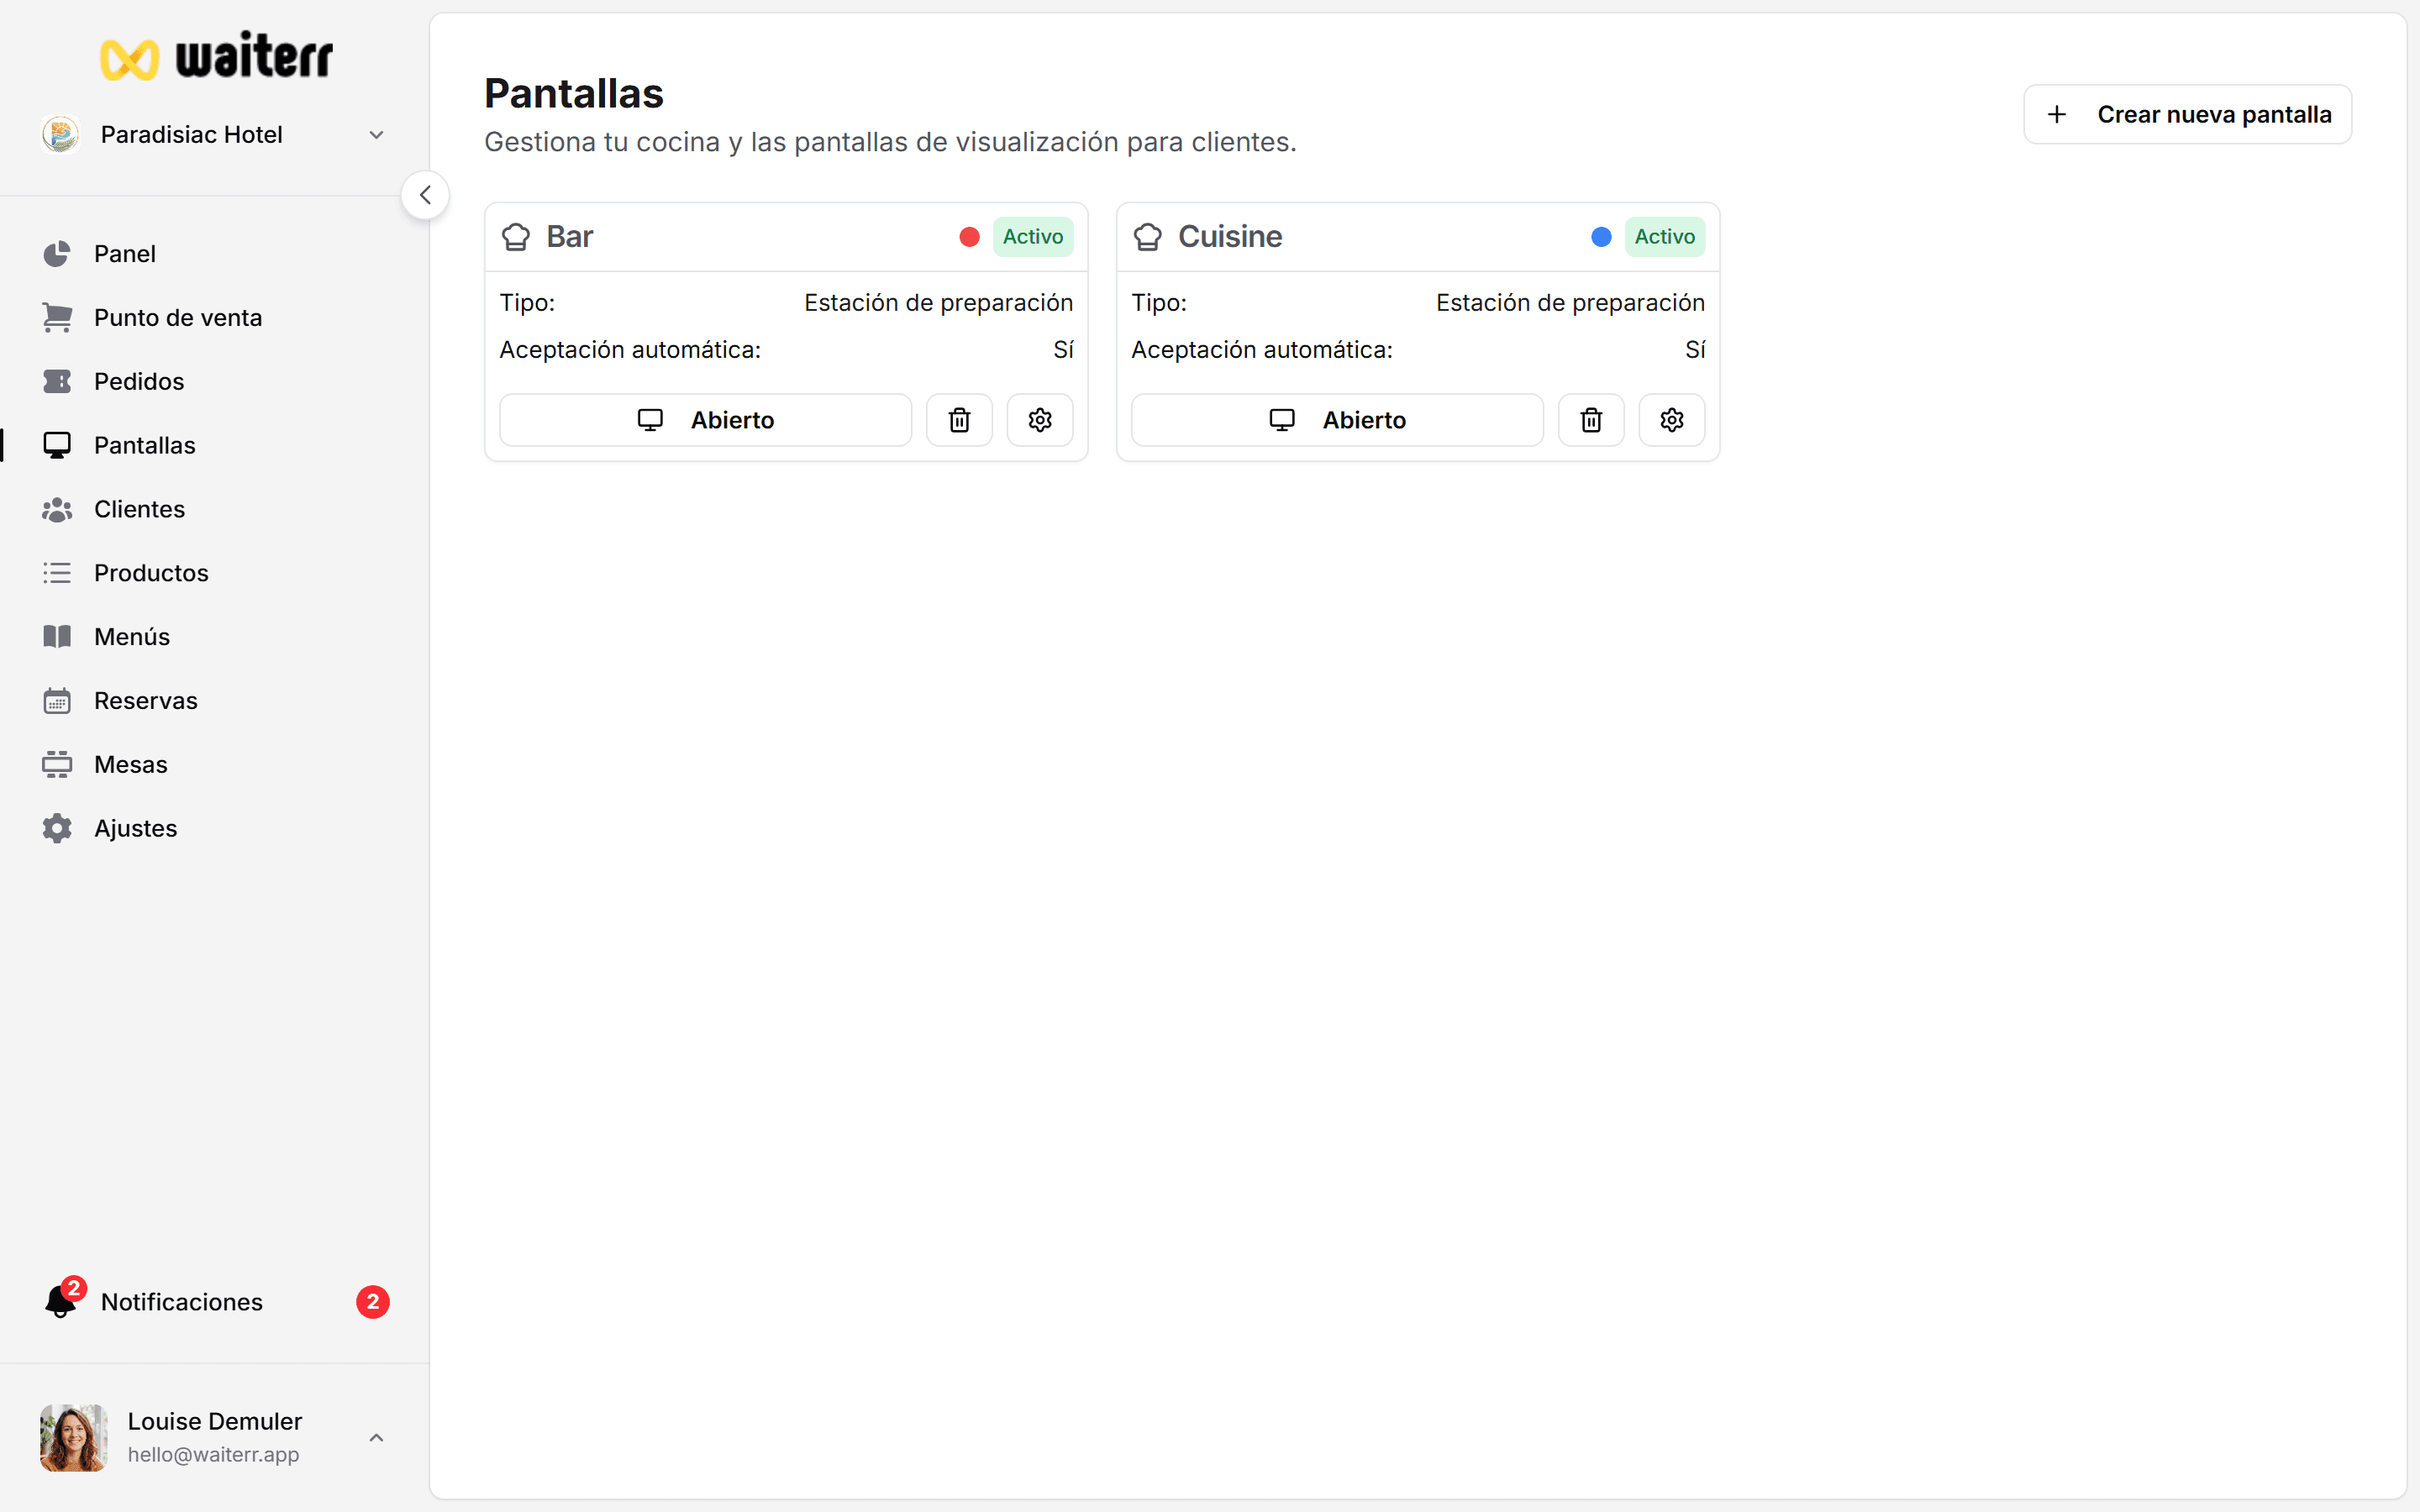Click Aceptación automática label on Bar card
The width and height of the screenshot is (2420, 1512).
(630, 350)
